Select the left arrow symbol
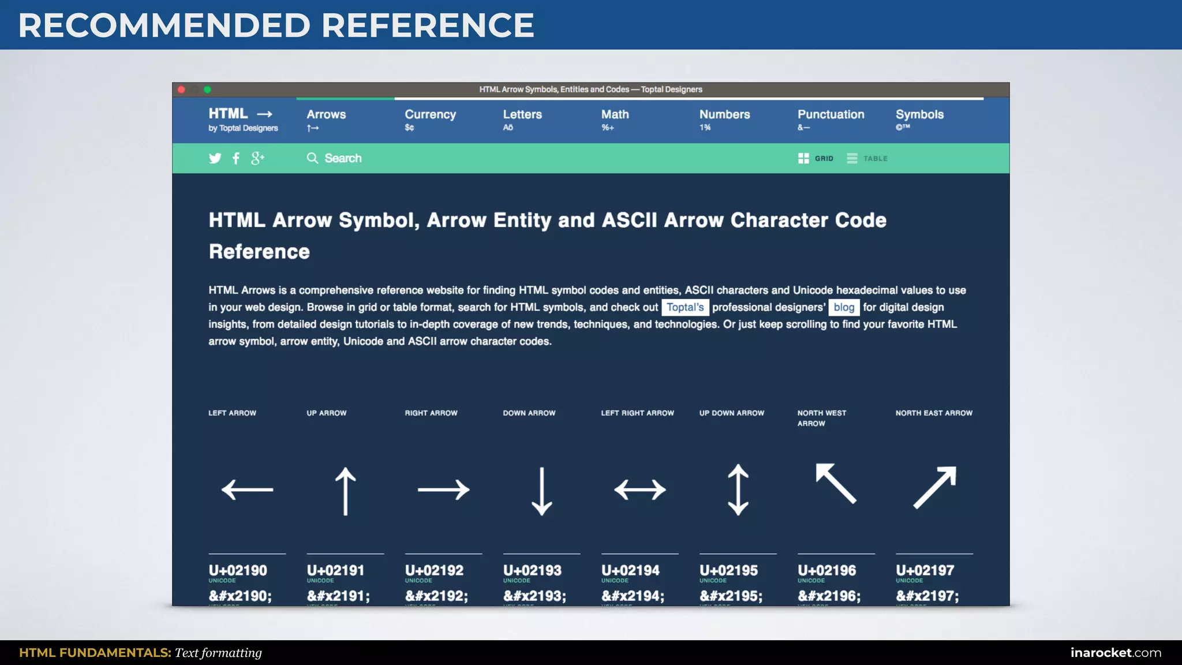This screenshot has width=1182, height=665. click(247, 490)
